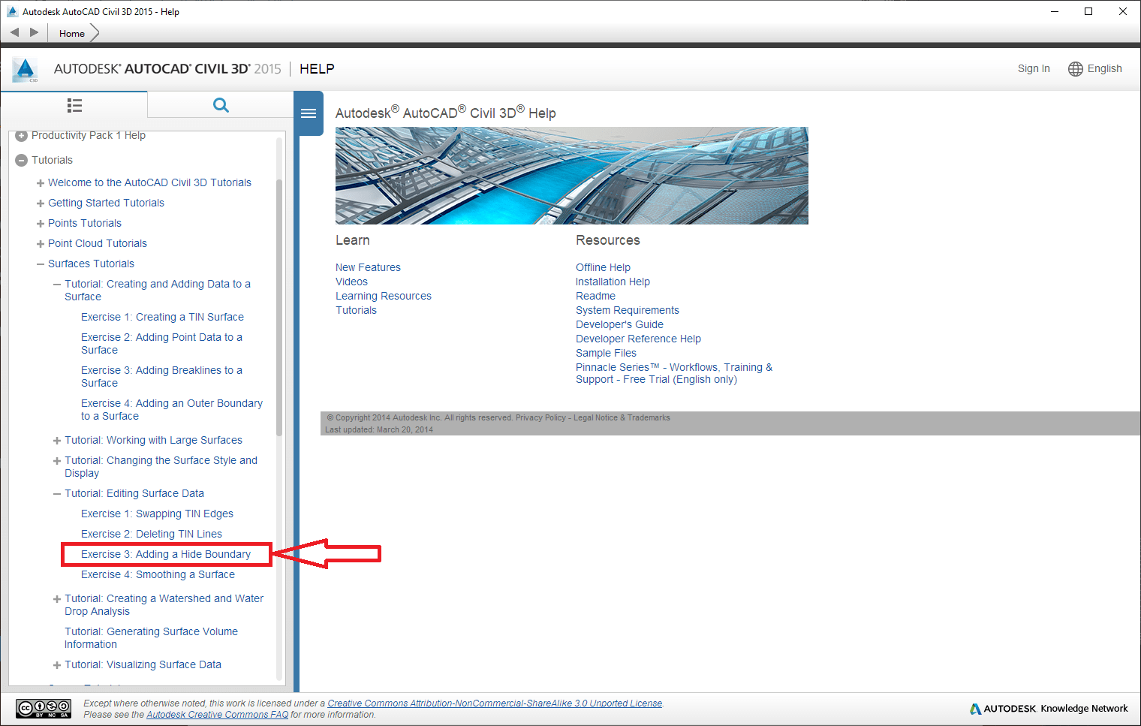The image size is (1141, 726).
Task: Expand the Getting Started Tutorials node
Action: [41, 203]
